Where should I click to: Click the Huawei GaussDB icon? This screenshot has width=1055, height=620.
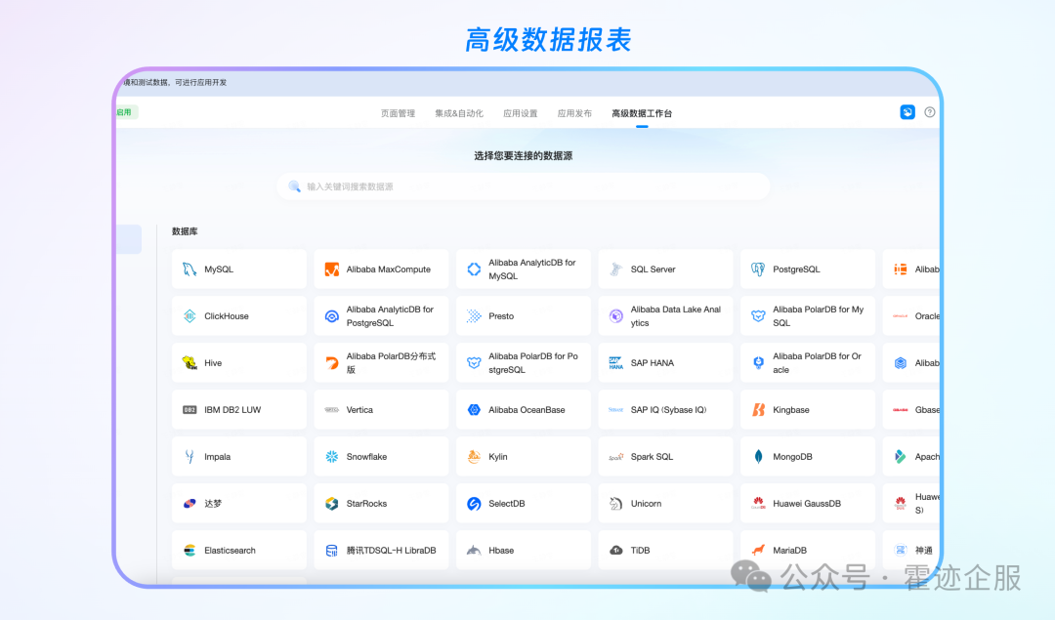click(758, 504)
